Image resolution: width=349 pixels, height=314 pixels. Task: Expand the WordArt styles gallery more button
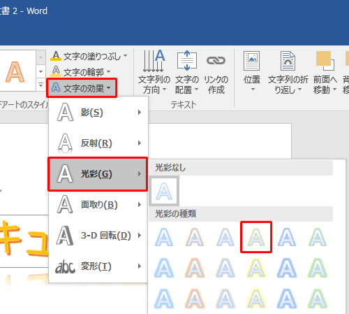coord(40,85)
